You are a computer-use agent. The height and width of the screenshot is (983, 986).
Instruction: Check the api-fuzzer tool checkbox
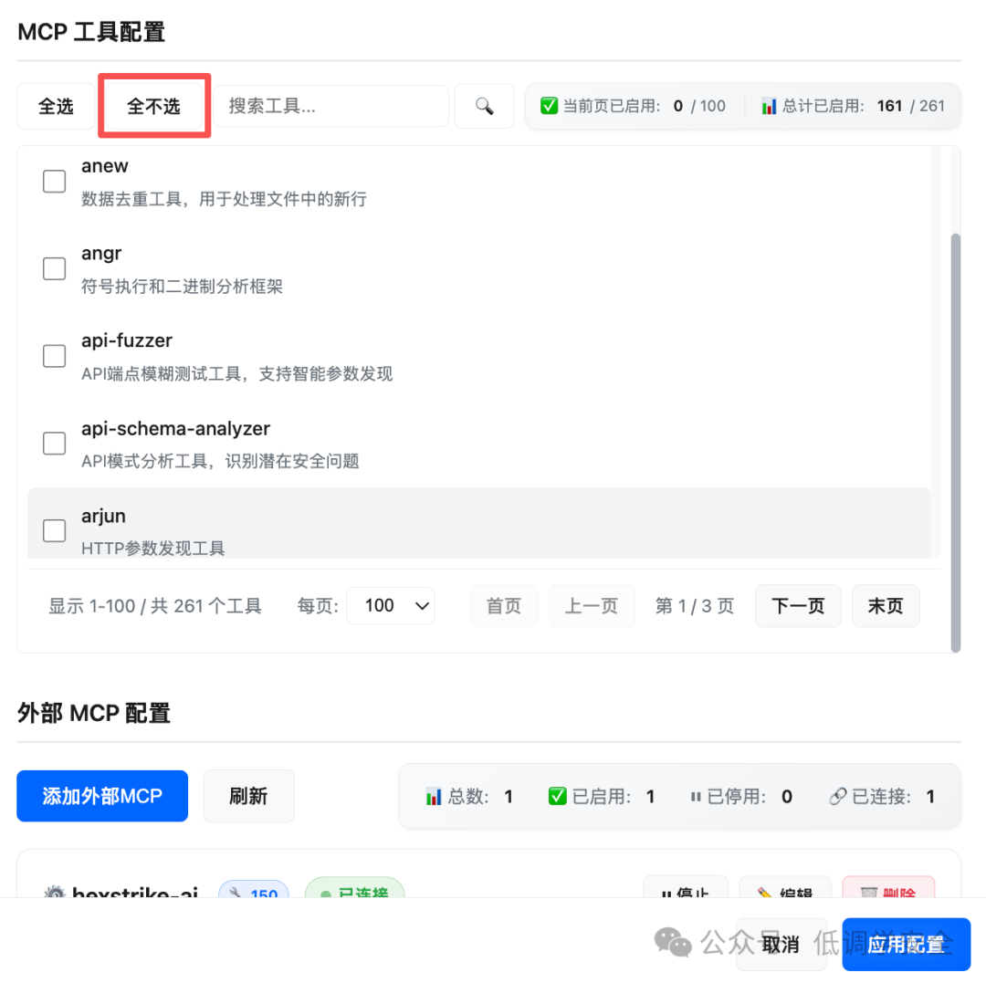point(54,356)
